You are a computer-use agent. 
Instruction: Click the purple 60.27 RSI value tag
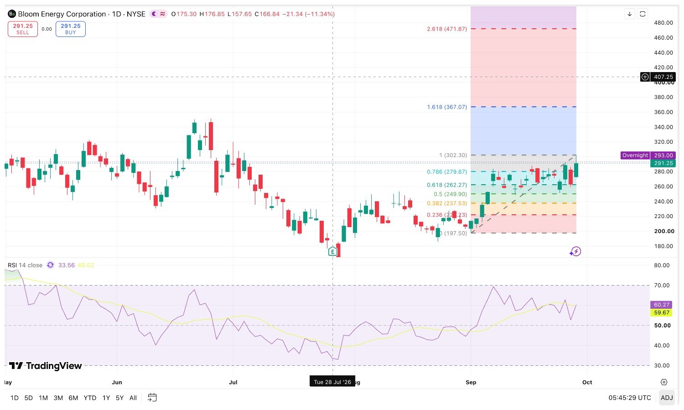(662, 305)
